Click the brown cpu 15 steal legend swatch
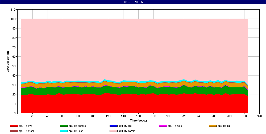 click(14, 131)
